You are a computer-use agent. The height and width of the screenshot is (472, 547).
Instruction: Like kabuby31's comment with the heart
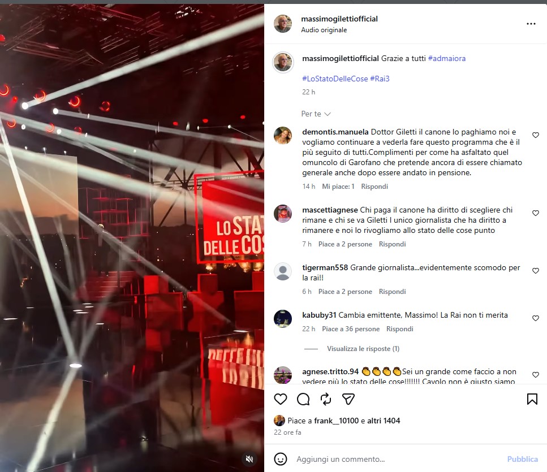click(536, 318)
